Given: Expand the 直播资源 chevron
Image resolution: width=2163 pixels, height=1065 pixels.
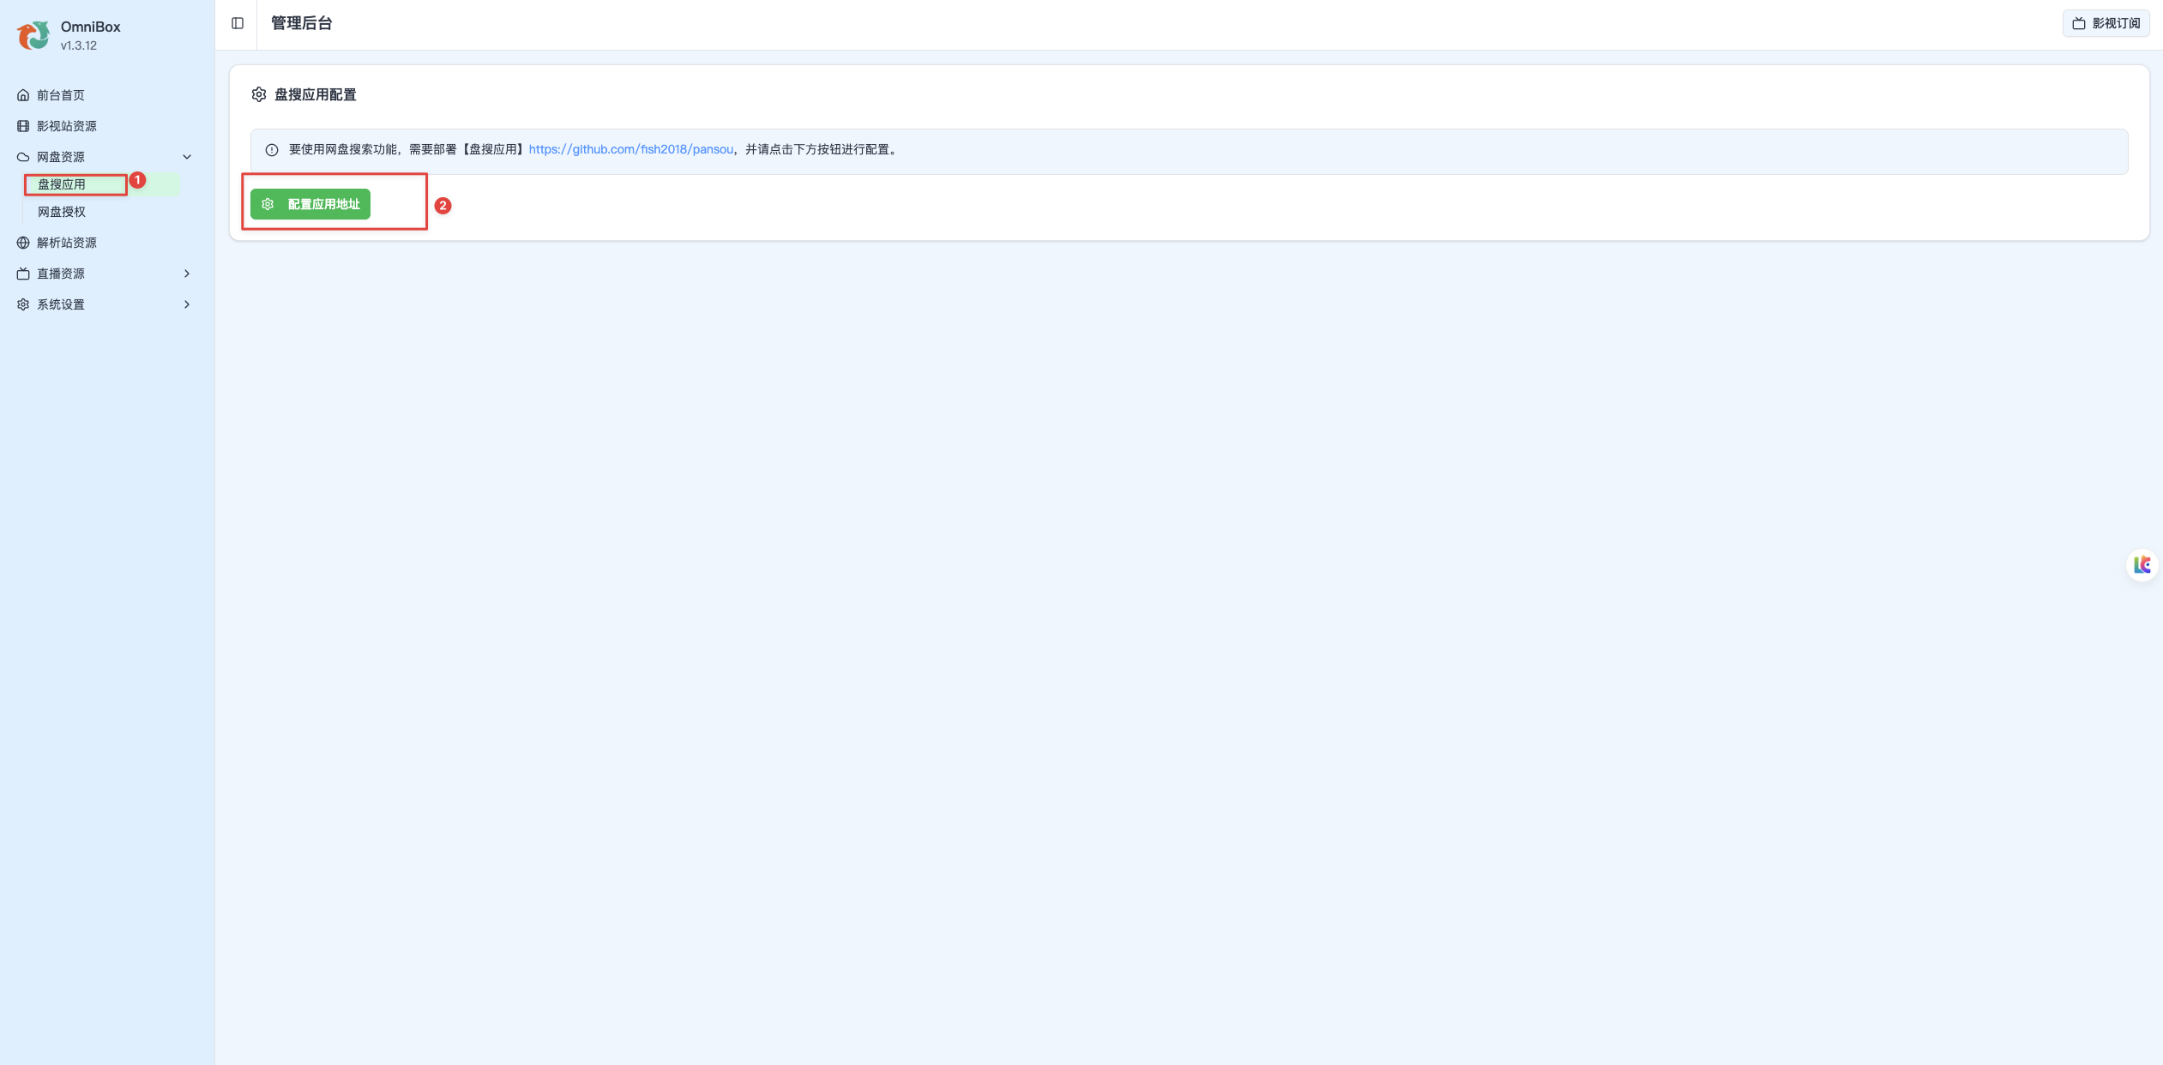Looking at the screenshot, I should tap(187, 274).
